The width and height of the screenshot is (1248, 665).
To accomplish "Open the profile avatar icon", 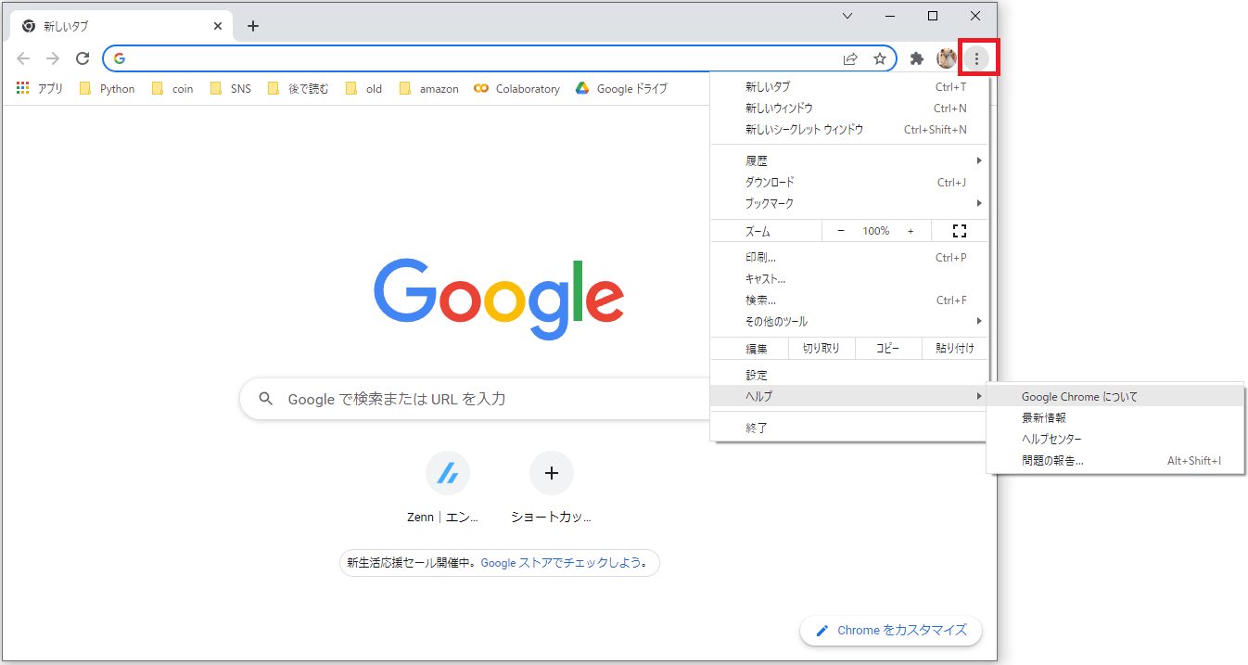I will click(947, 58).
